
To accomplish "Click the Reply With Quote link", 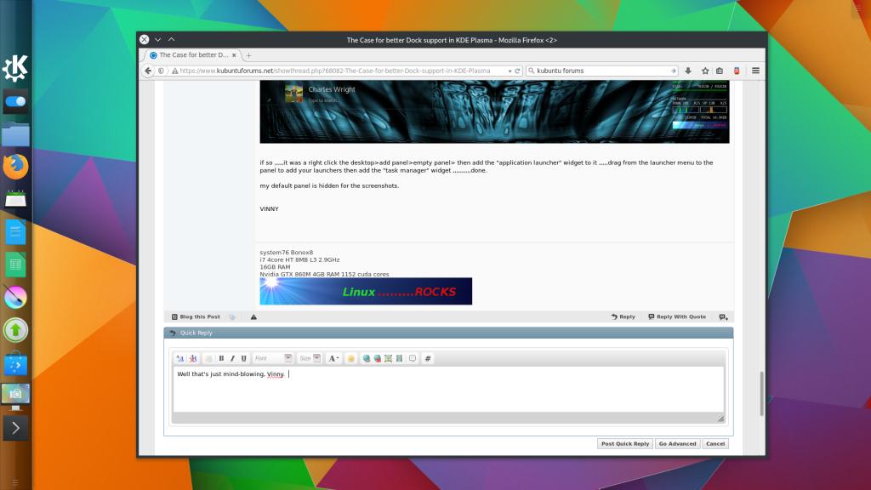I will (x=677, y=316).
